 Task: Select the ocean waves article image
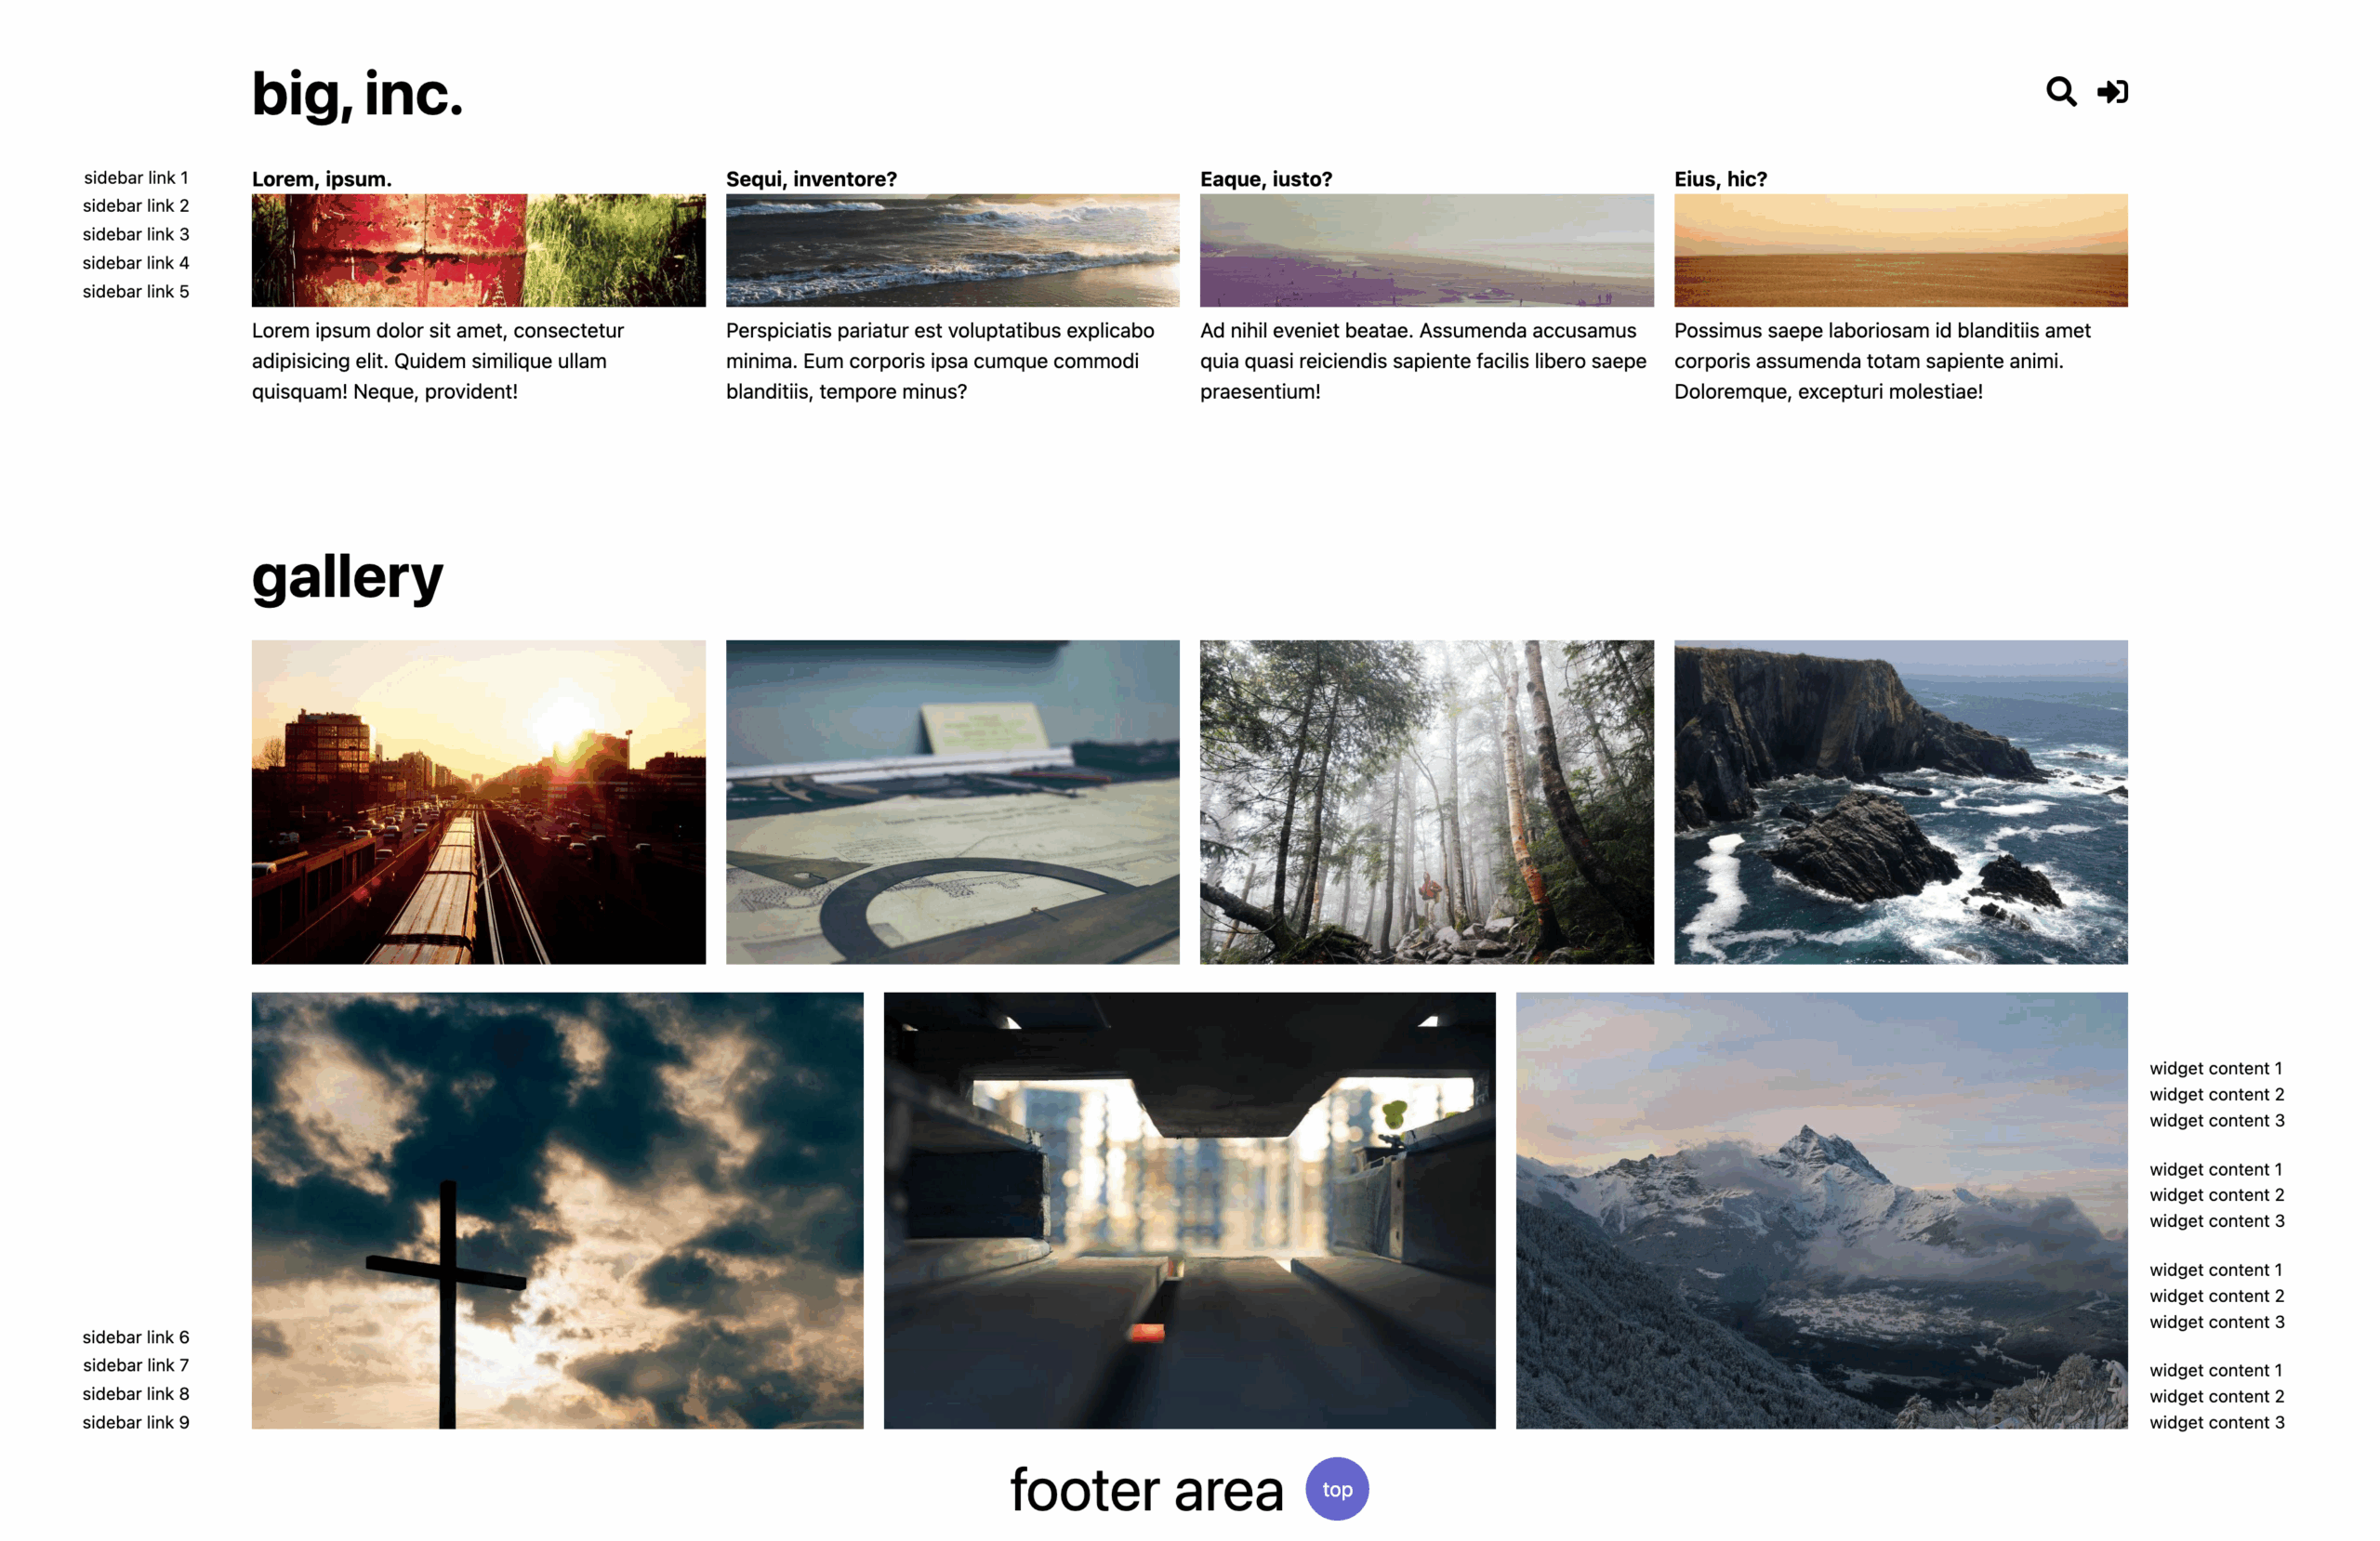(952, 250)
